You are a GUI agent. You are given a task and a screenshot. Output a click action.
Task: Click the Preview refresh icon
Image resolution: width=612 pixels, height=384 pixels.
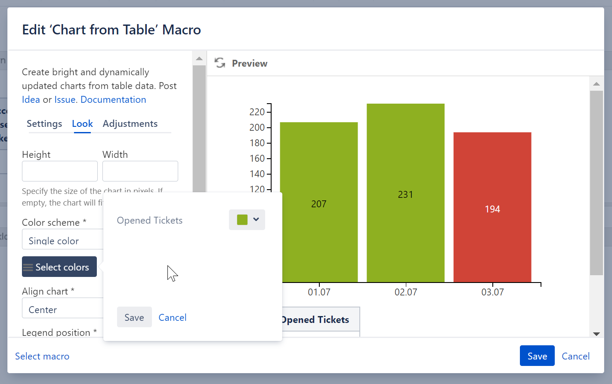pyautogui.click(x=220, y=63)
